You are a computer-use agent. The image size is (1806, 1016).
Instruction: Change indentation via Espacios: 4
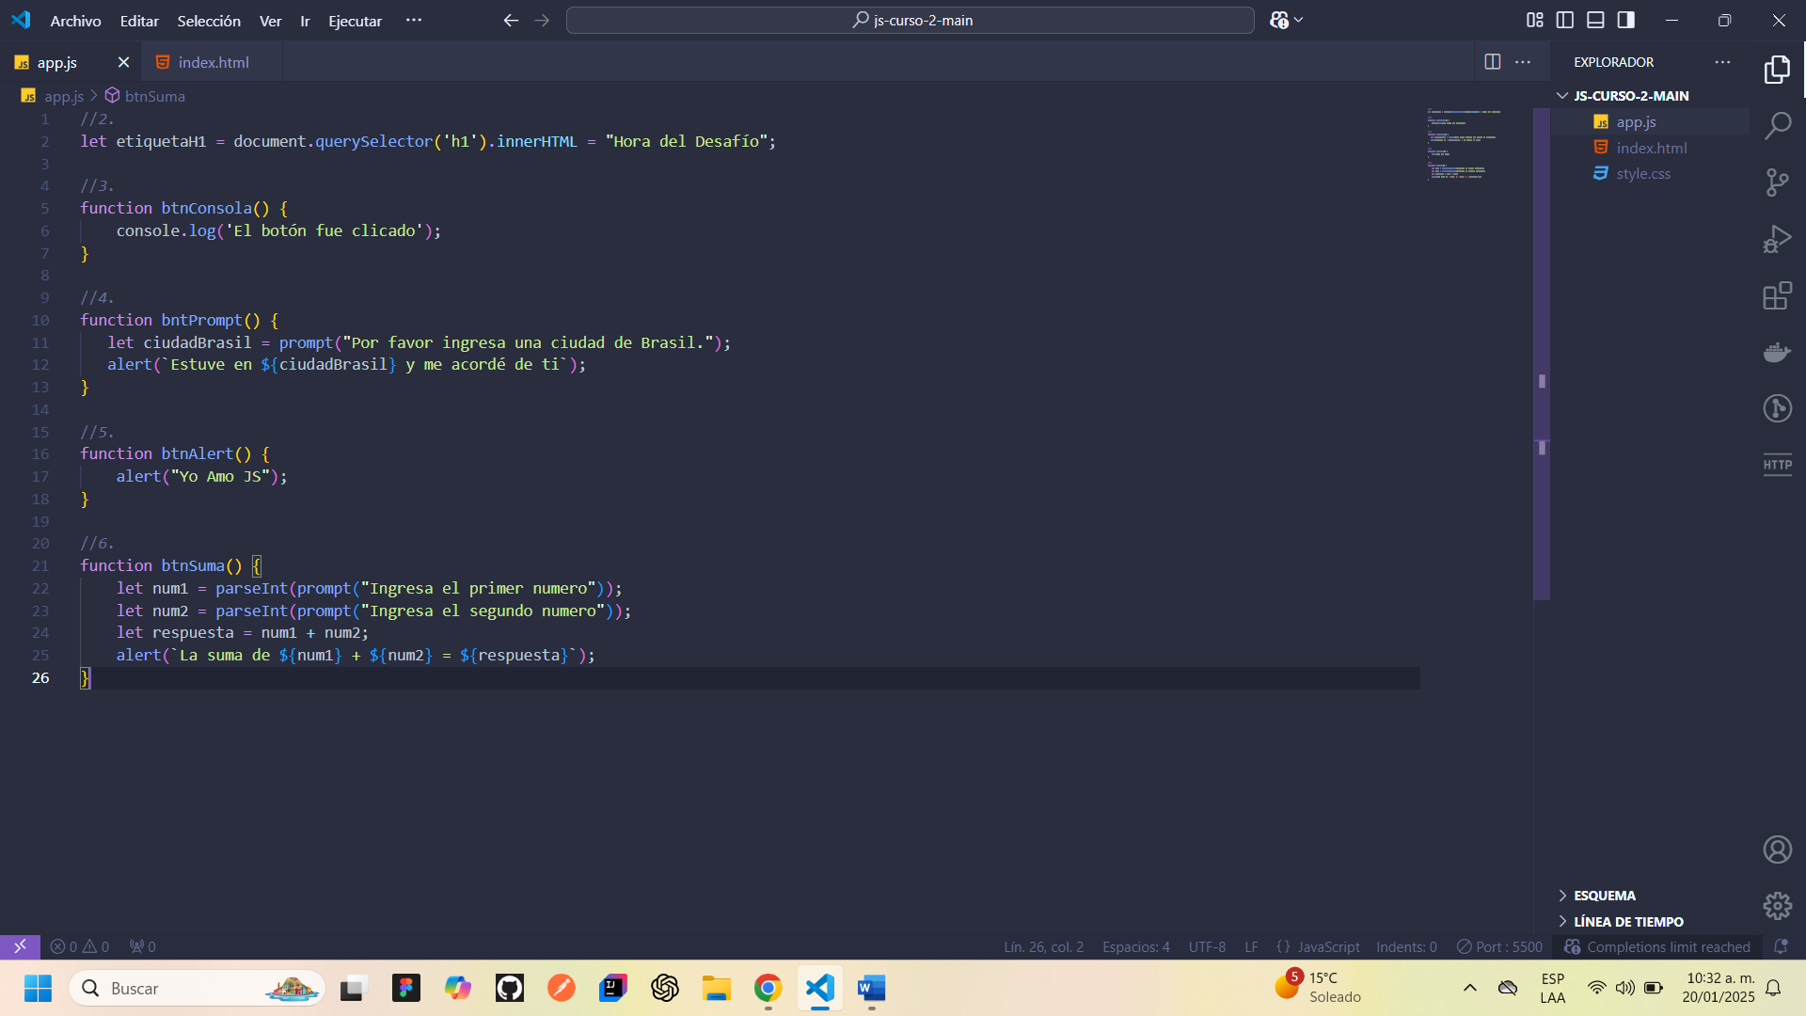pos(1136,946)
